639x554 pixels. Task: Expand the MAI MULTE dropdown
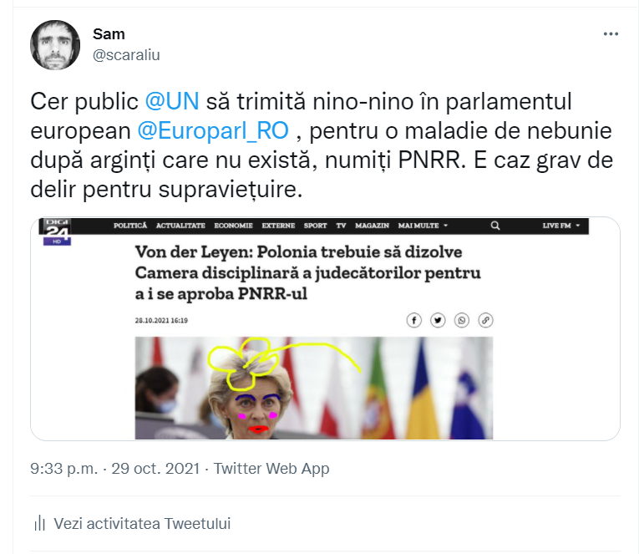pyautogui.click(x=423, y=226)
